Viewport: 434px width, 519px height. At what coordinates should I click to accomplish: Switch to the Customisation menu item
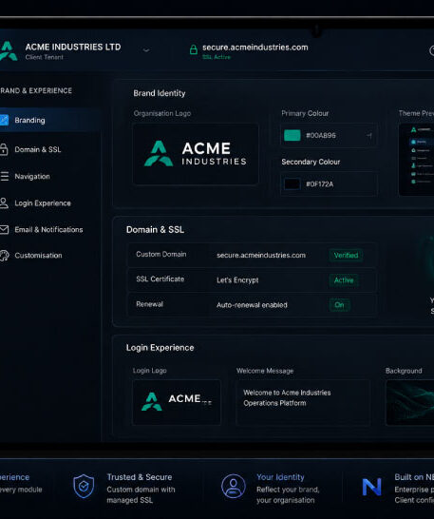point(38,255)
